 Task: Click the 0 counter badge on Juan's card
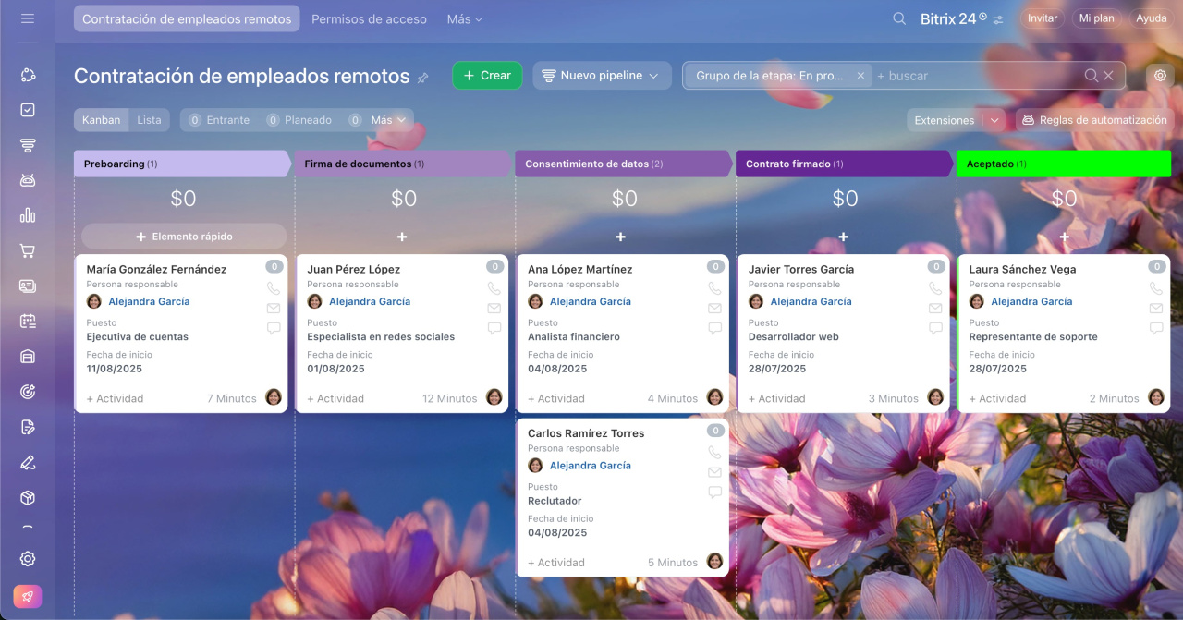pos(494,266)
